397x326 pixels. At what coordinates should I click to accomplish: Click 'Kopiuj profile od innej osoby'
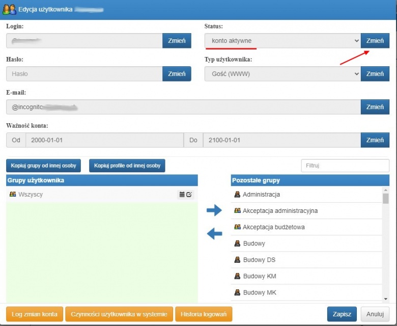127,166
